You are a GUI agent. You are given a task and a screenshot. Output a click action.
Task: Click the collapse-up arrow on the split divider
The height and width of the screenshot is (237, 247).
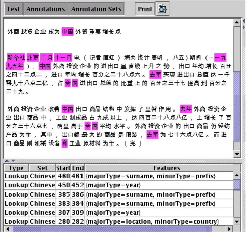tap(7, 161)
